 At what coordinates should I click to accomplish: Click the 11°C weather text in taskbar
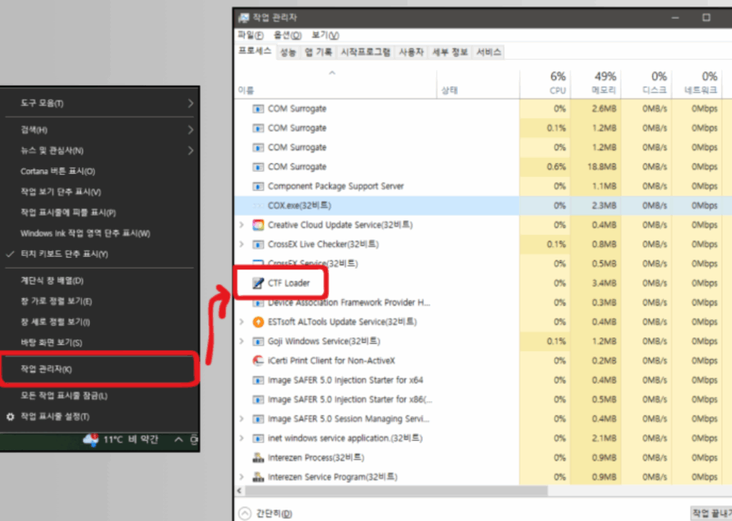pos(131,440)
